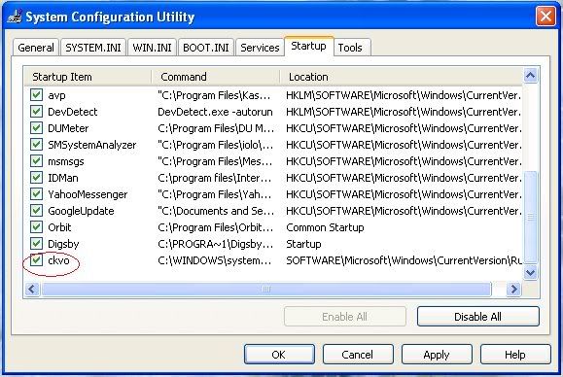Click the Disable All button
Viewport: 563px width, 377px height.
click(x=477, y=317)
